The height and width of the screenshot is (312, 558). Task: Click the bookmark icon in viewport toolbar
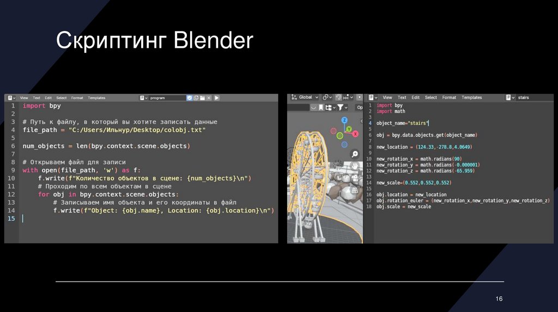[x=321, y=107]
